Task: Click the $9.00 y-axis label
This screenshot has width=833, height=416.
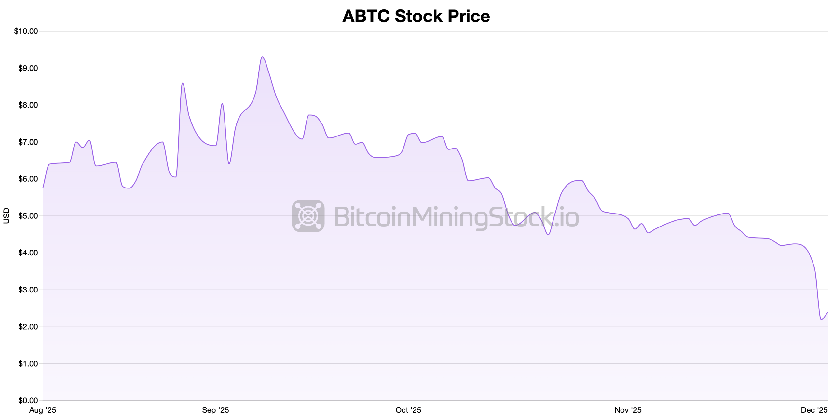Action: pyautogui.click(x=28, y=68)
